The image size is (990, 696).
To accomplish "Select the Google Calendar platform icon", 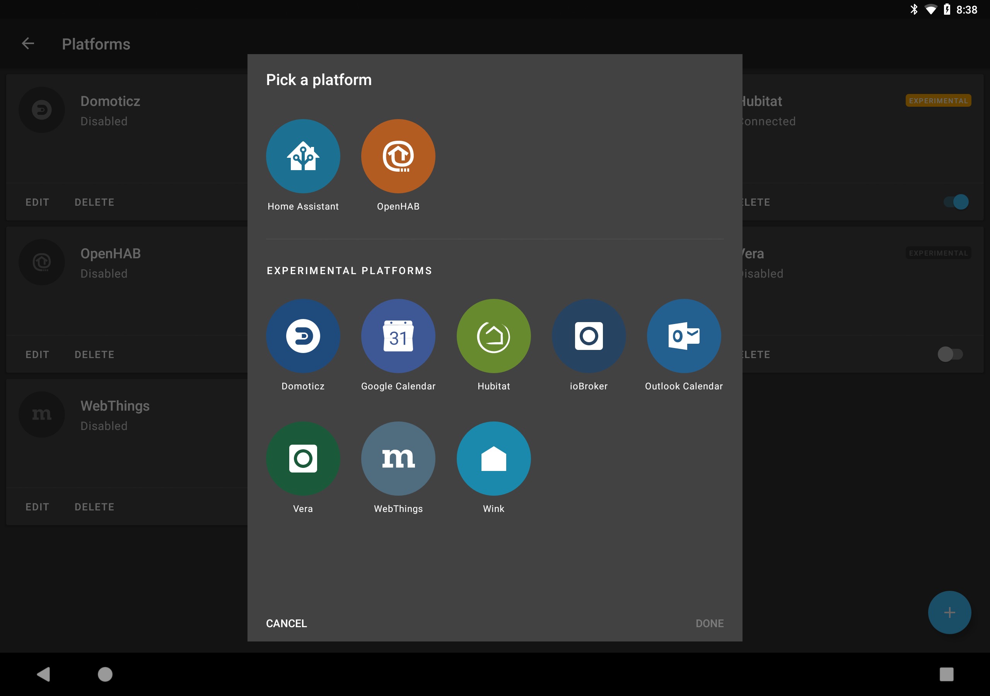I will [x=398, y=336].
